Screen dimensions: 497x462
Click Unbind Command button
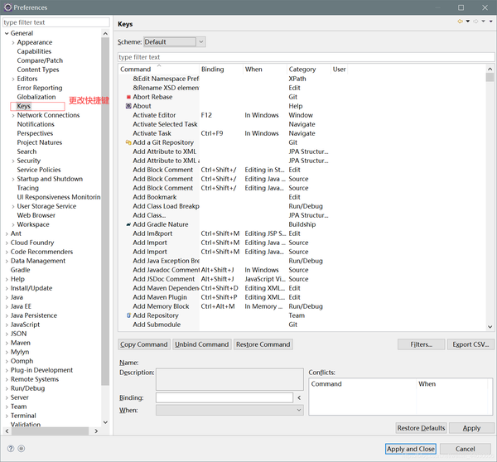click(x=201, y=344)
